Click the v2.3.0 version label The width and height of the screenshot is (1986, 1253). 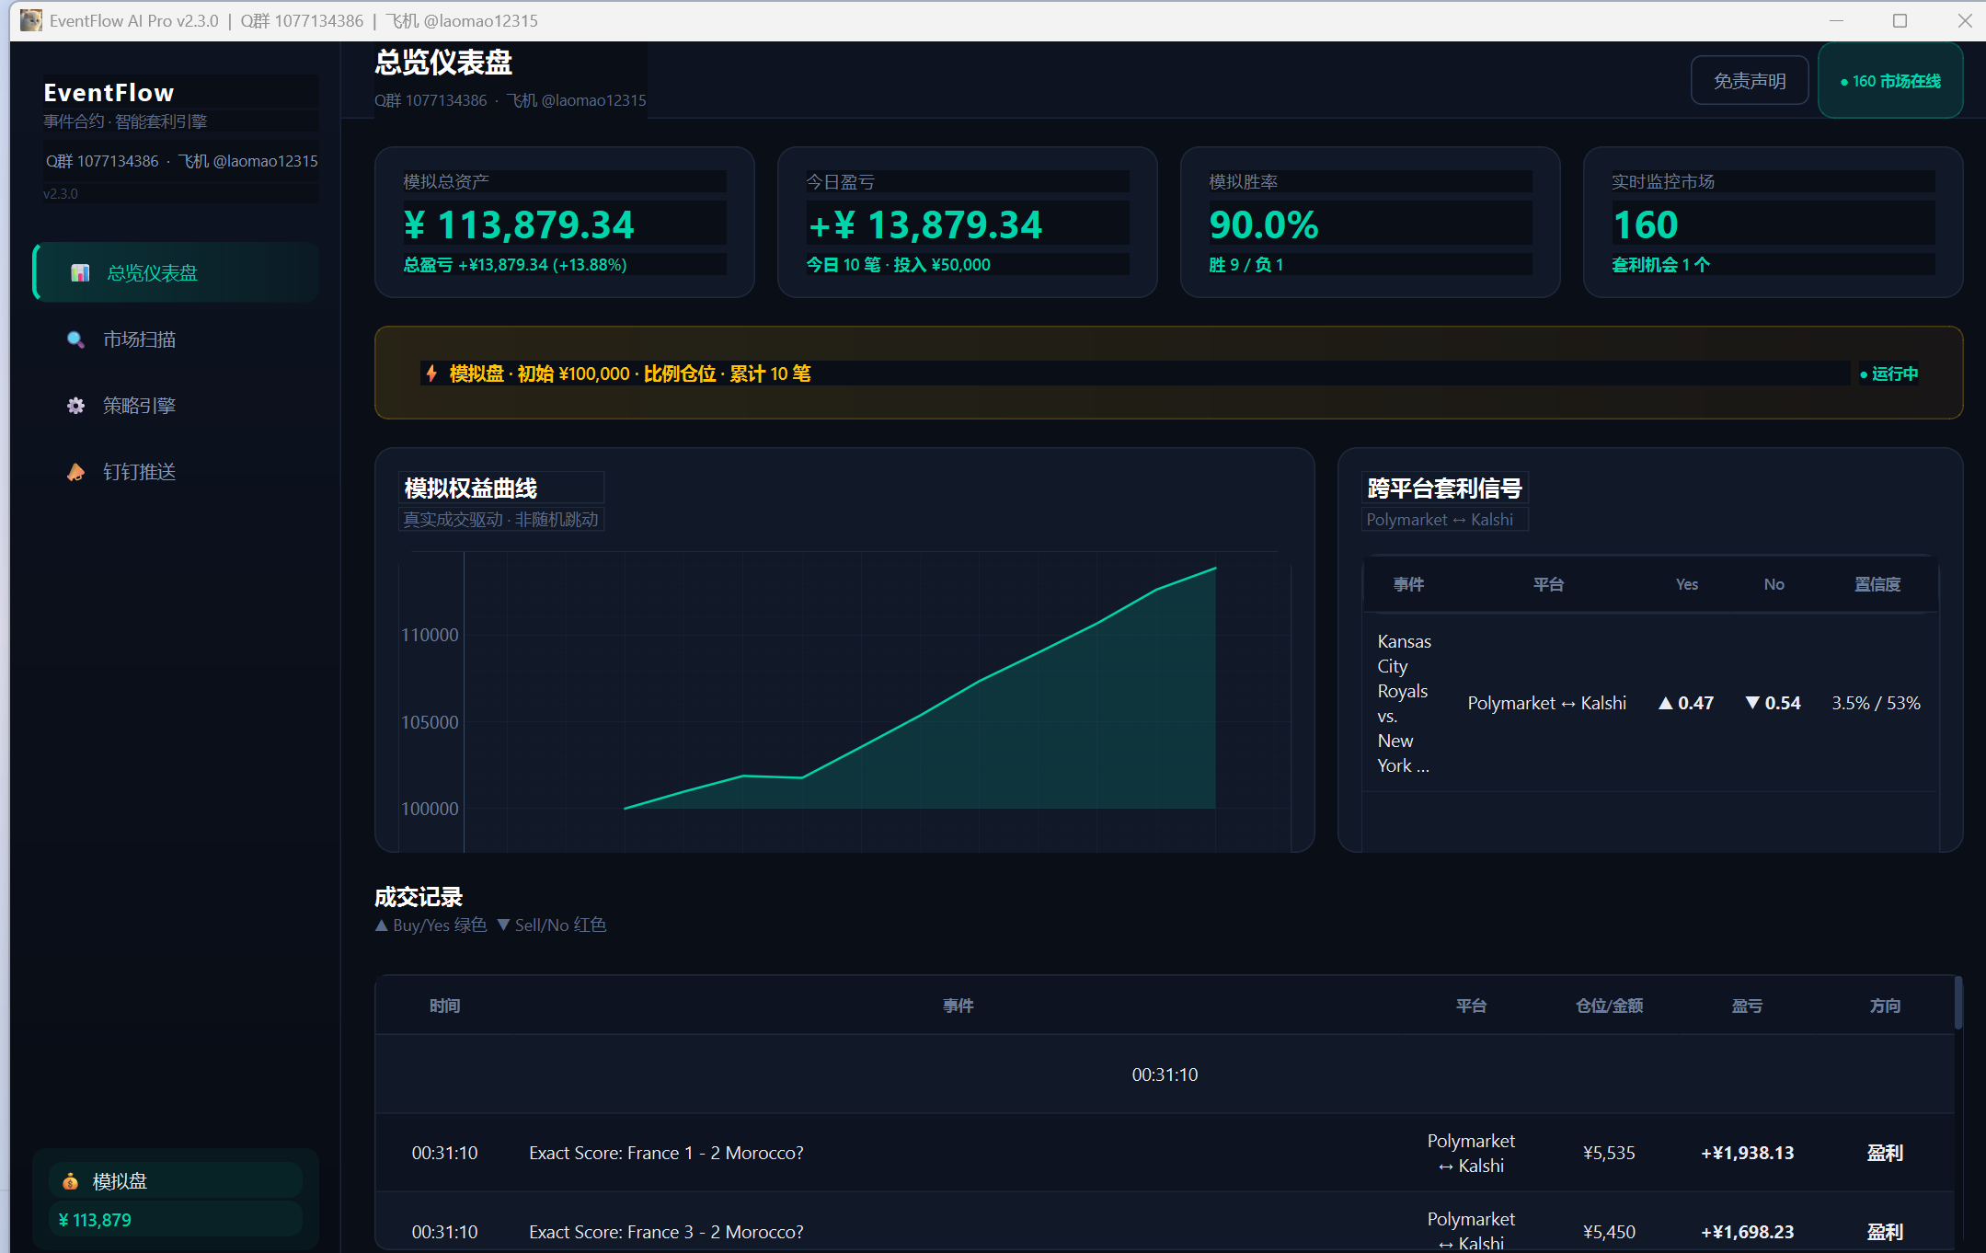point(61,194)
